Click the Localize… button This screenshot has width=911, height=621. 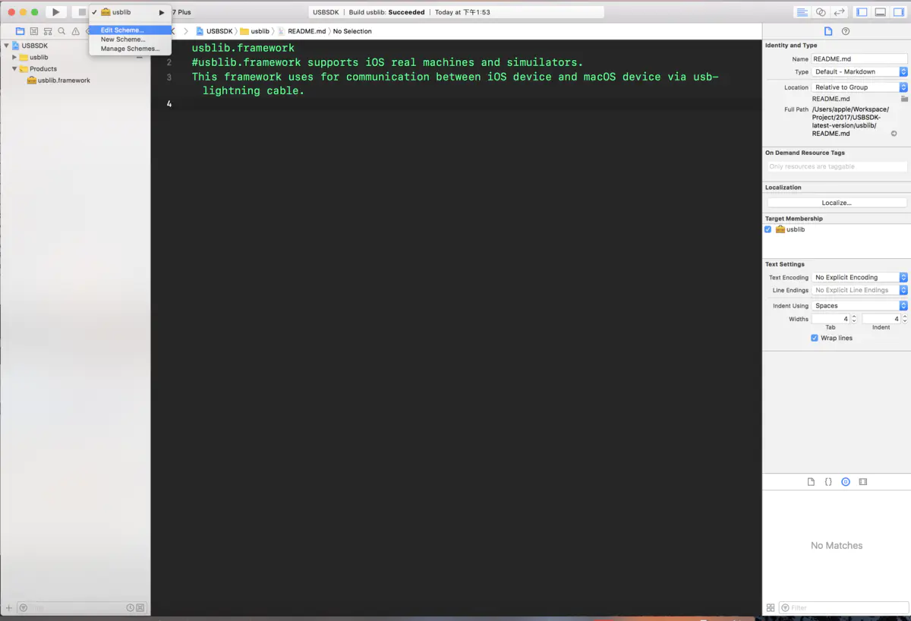tap(837, 203)
